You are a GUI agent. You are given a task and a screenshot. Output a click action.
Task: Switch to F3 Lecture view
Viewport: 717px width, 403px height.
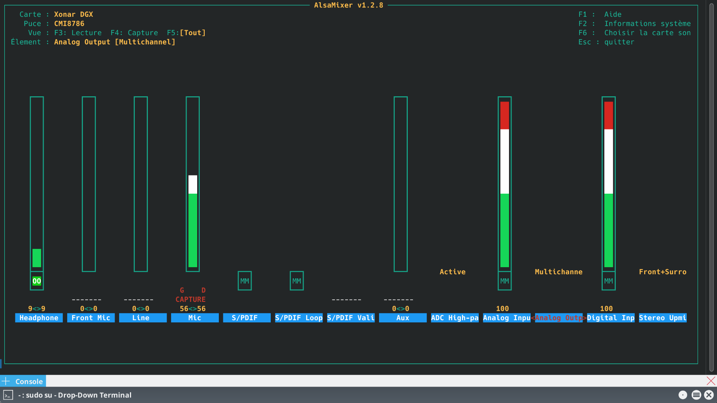click(x=78, y=33)
